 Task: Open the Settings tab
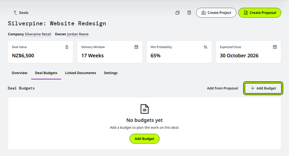(x=110, y=73)
